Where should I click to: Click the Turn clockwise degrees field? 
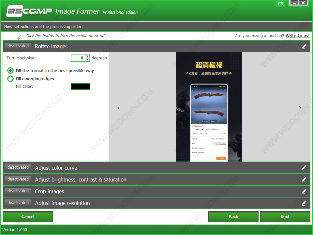[x=78, y=58]
